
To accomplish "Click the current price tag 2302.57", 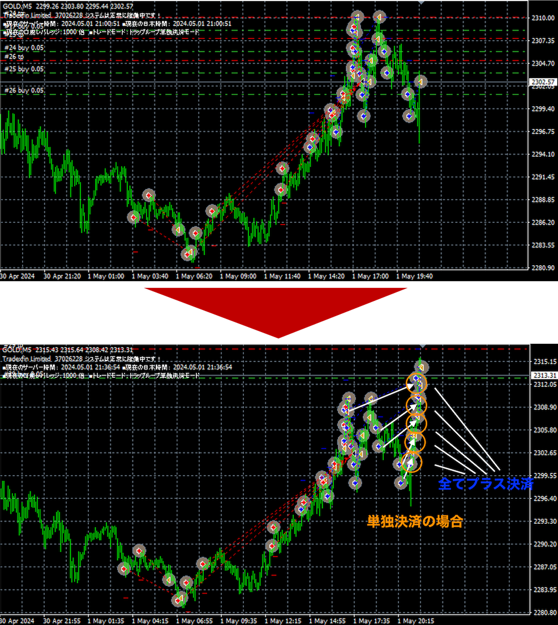I will (542, 82).
